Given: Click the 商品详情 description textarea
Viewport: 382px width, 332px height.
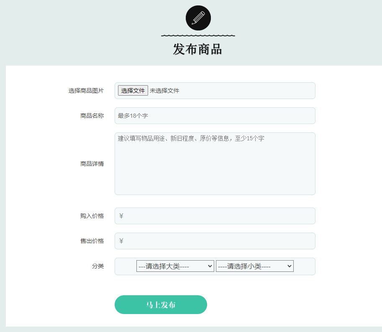Looking at the screenshot, I should click(215, 163).
